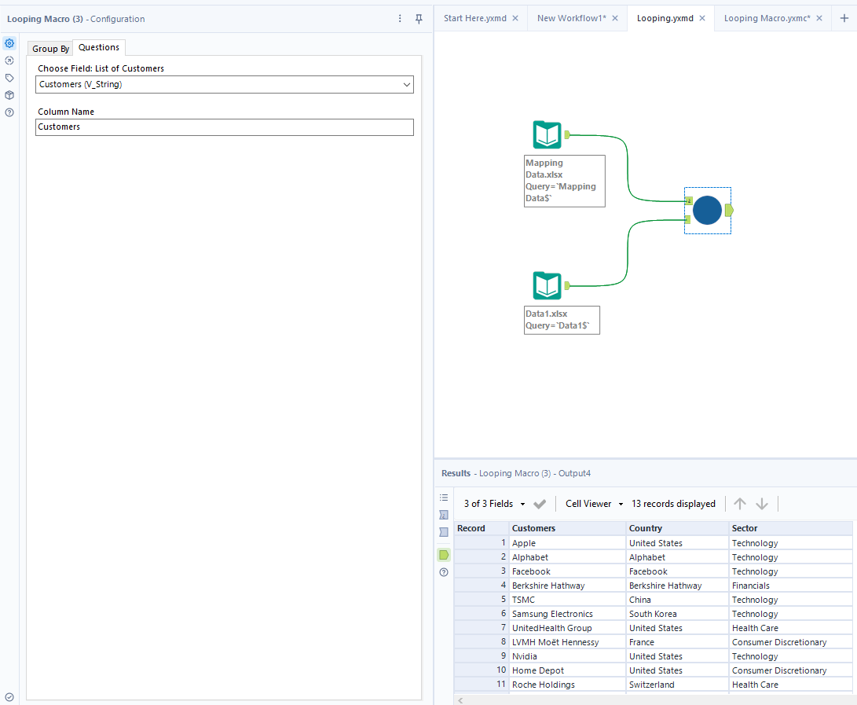Expand the Choose Field Customers dropdown

[x=406, y=84]
